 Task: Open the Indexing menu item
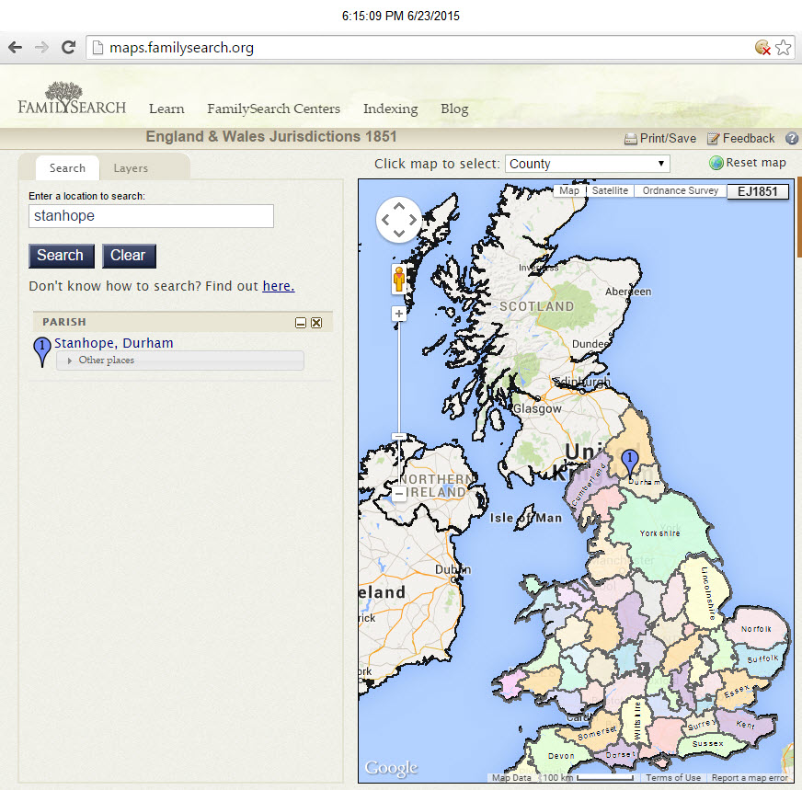click(x=390, y=109)
